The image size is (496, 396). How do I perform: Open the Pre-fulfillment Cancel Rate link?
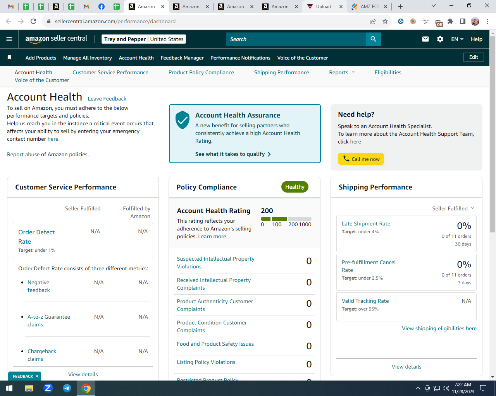(369, 266)
